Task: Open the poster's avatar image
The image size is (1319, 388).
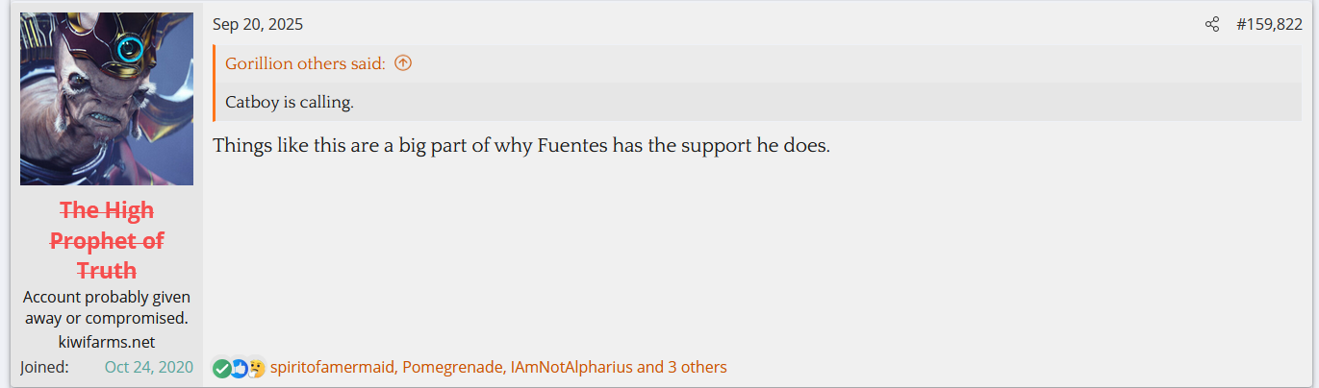Action: click(107, 99)
